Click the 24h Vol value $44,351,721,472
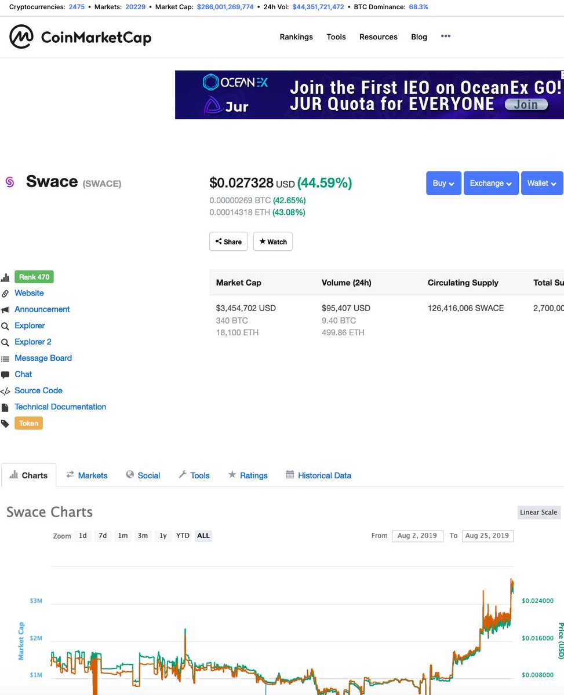Viewport: 564px width, 695px height. [318, 7]
